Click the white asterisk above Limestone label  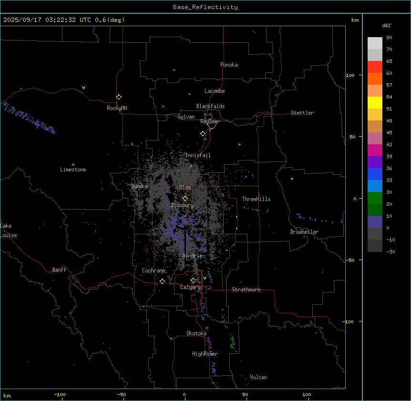pos(73,164)
